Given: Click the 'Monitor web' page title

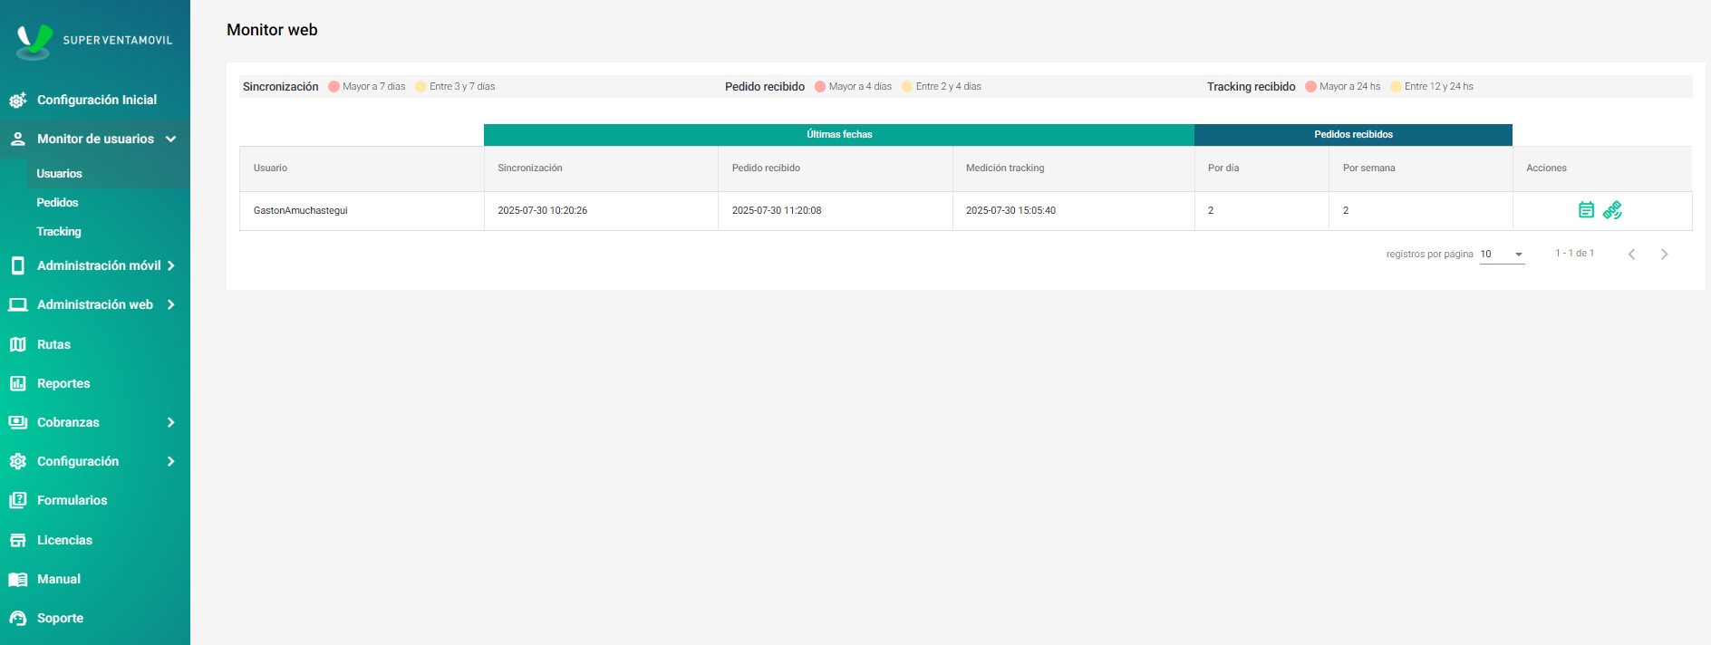Looking at the screenshot, I should [272, 30].
